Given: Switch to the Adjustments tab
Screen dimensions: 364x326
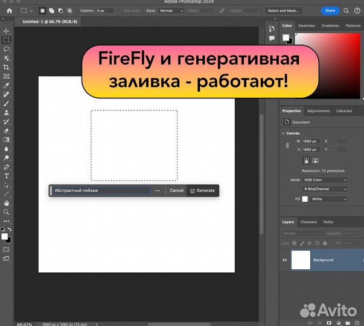Looking at the screenshot, I should click(x=318, y=111).
